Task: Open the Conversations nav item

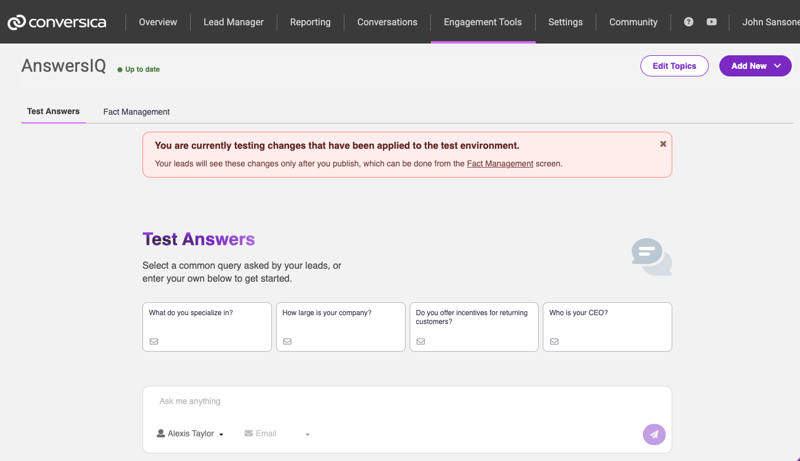Action: (387, 22)
